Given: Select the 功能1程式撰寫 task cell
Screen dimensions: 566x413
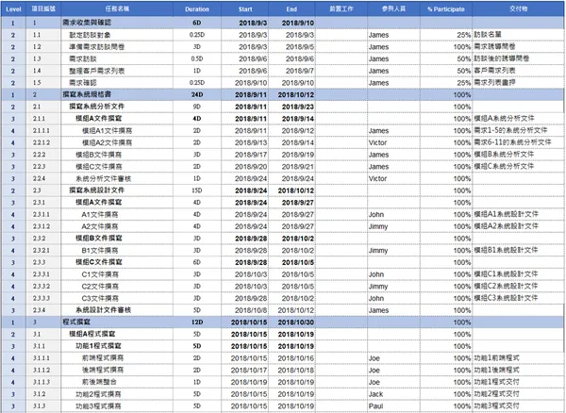Looking at the screenshot, I should click(117, 346).
